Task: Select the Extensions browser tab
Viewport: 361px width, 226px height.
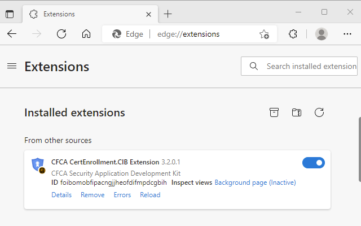Action: click(85, 14)
